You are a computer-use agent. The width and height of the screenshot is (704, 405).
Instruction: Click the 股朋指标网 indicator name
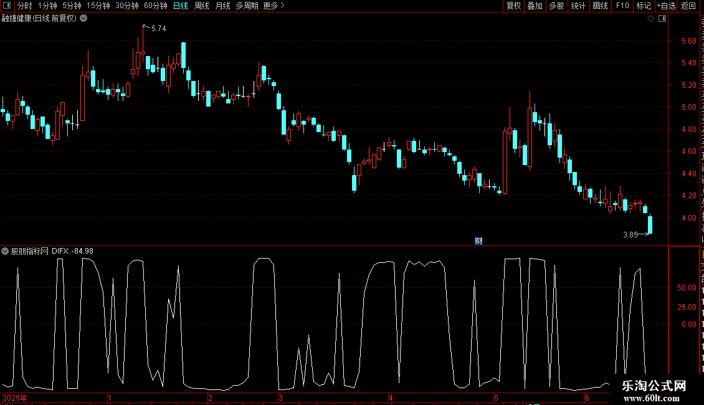click(30, 251)
